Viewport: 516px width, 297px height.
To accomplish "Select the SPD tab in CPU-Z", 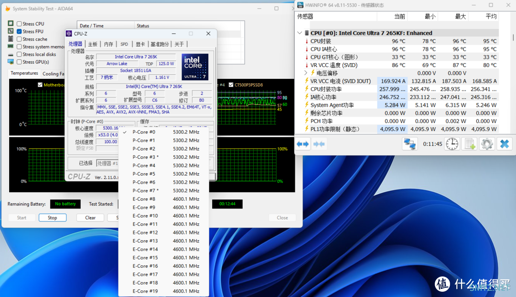I will 124,44.
